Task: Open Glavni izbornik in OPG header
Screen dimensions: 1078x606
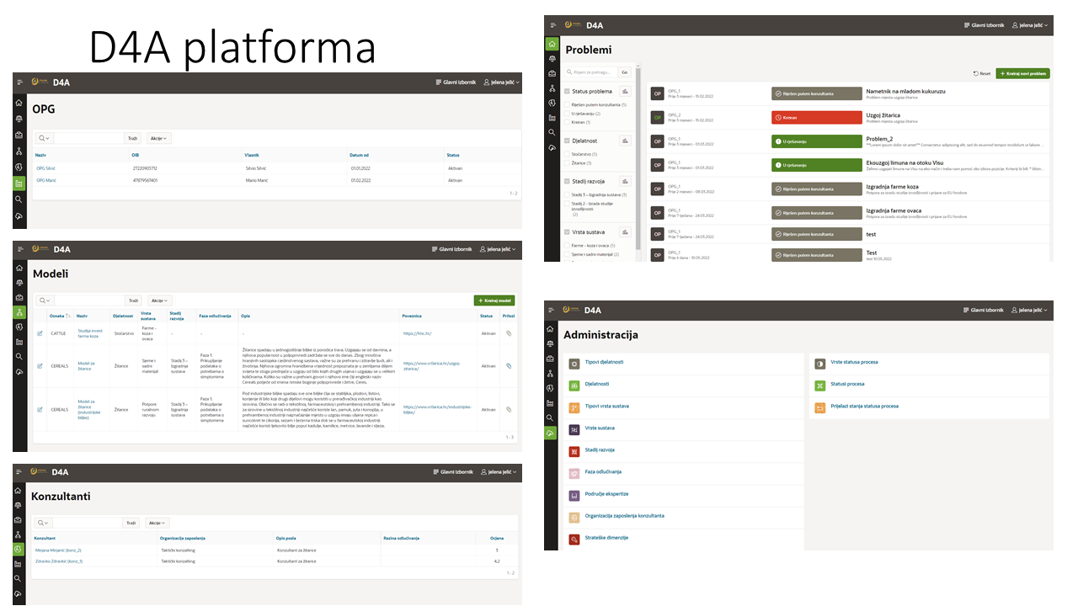Action: (x=456, y=82)
